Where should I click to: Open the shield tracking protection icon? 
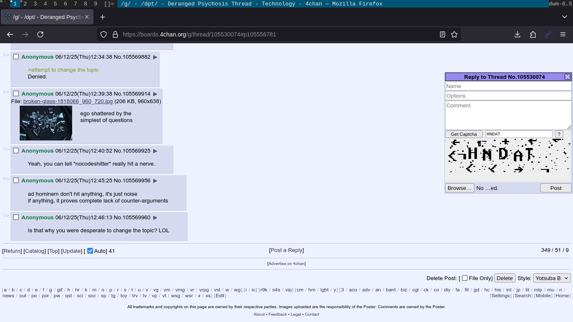pyautogui.click(x=104, y=34)
